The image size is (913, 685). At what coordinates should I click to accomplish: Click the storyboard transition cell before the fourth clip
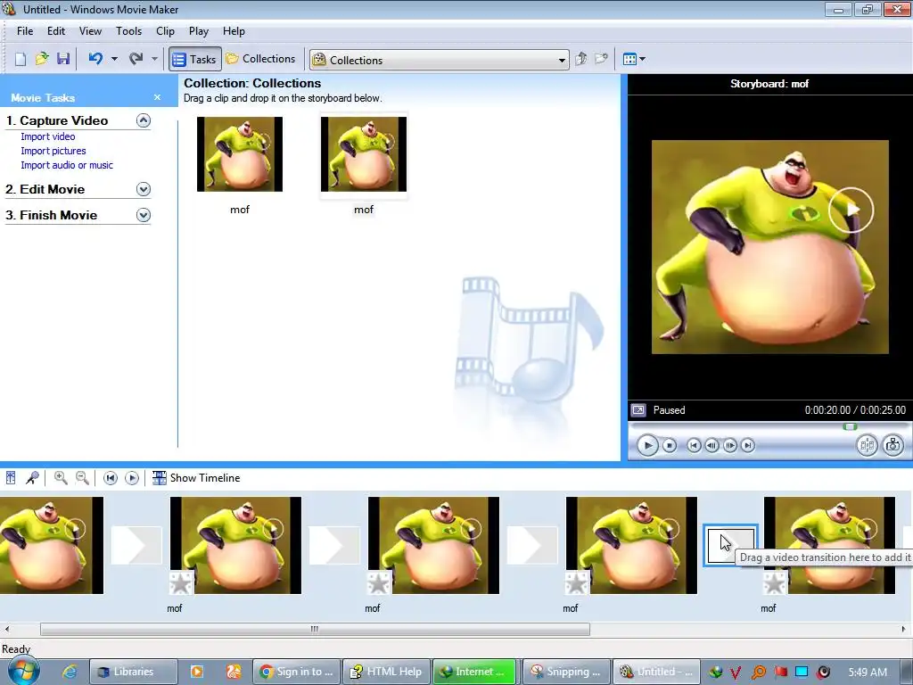532,545
